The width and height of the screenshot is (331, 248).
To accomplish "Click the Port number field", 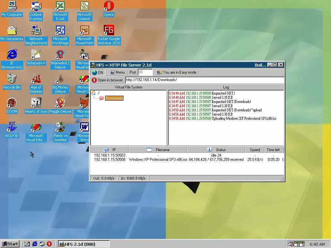I will [145, 72].
